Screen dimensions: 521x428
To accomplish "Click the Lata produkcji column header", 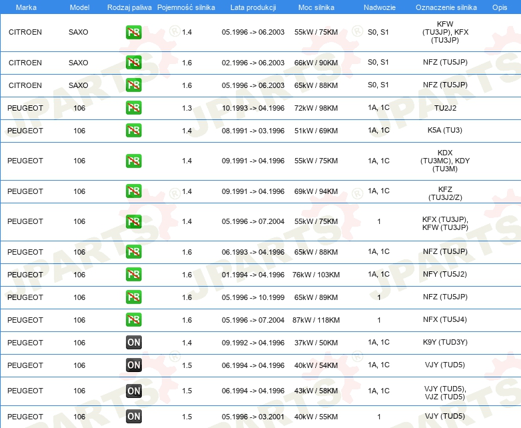I will [x=253, y=7].
